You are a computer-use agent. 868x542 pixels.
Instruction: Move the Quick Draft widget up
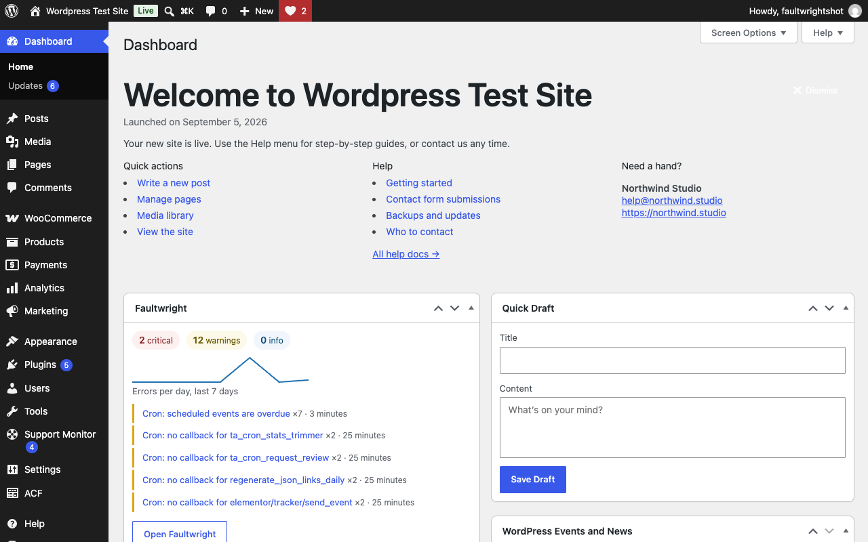click(812, 308)
